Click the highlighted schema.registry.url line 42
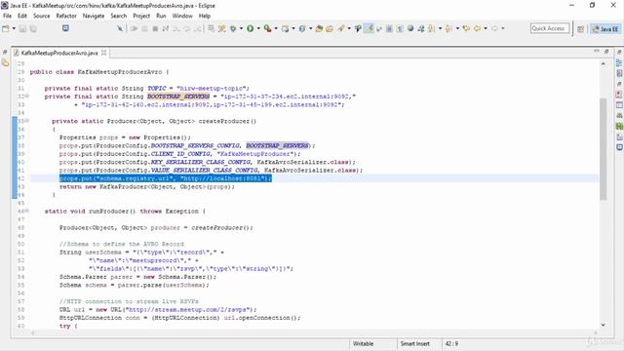This screenshot has width=624, height=351. (x=165, y=178)
